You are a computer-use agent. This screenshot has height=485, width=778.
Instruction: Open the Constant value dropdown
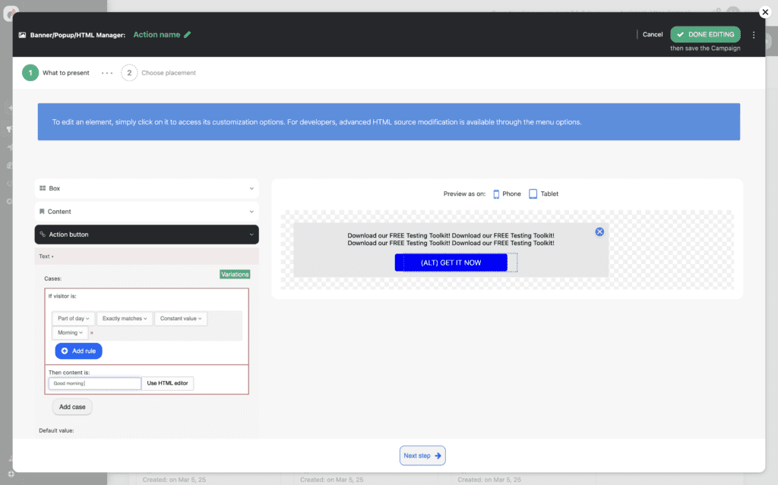[181, 319]
